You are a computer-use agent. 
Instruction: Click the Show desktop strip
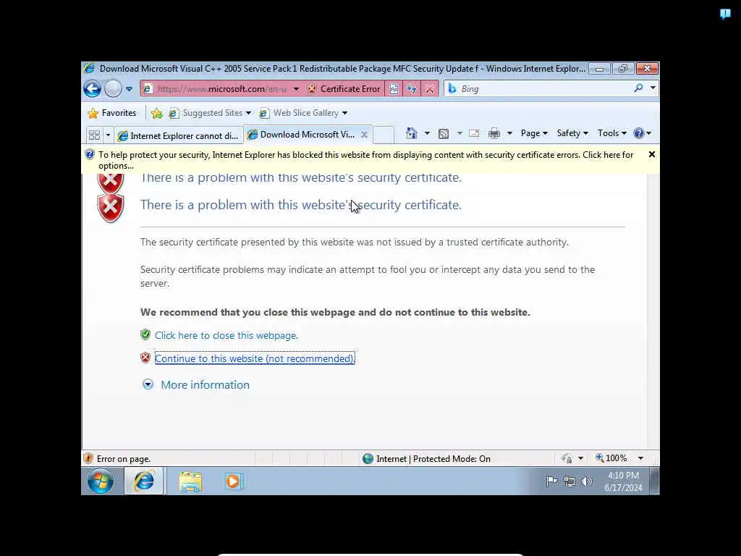655,481
